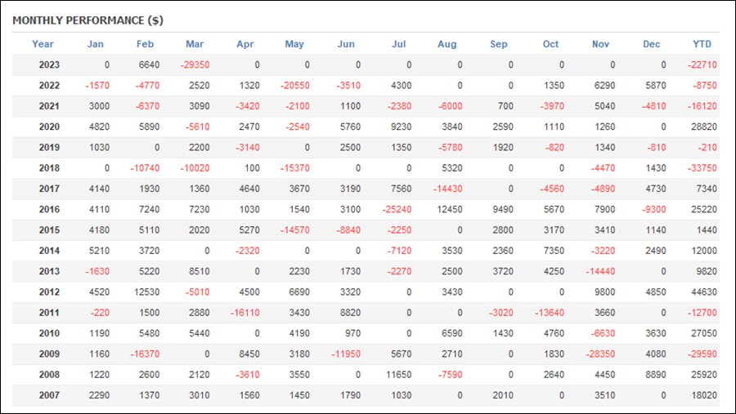The image size is (736, 414).
Task: Click the -14430 value in 2017 August
Action: tap(448, 189)
